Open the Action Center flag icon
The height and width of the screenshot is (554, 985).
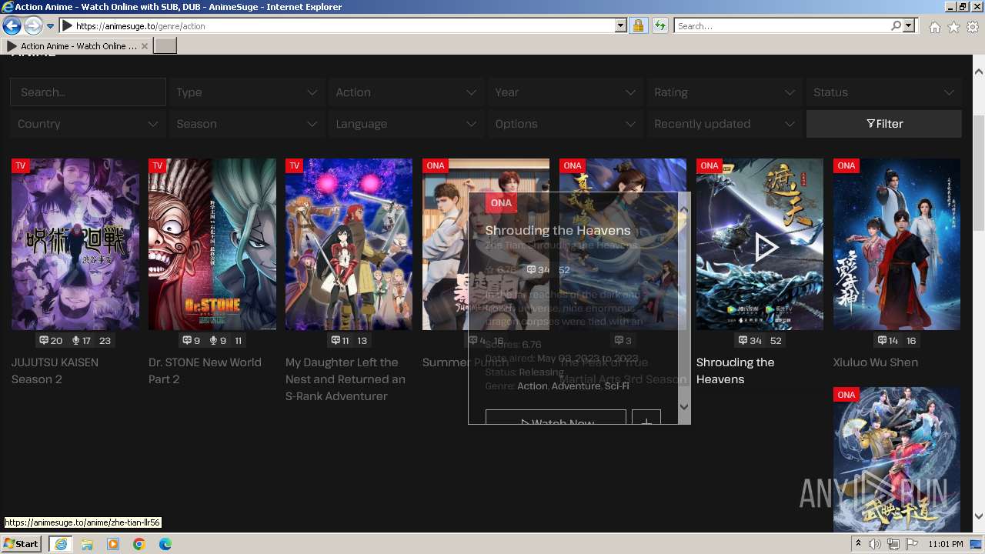tap(912, 544)
